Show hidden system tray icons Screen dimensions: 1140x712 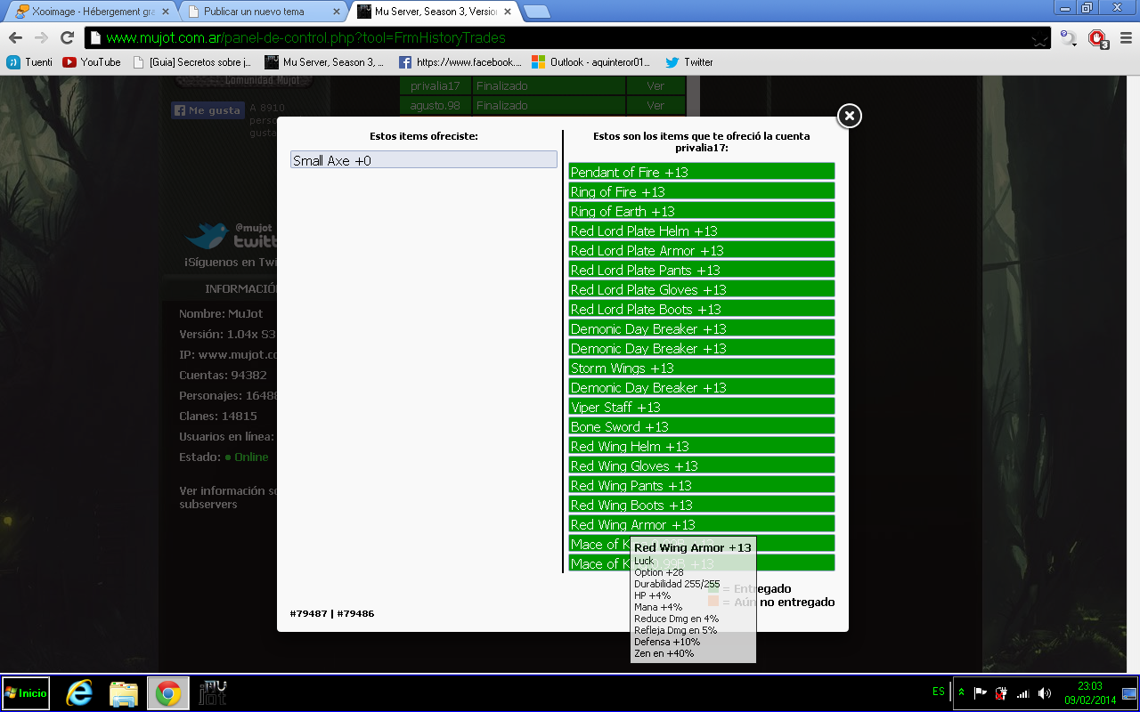click(x=961, y=692)
